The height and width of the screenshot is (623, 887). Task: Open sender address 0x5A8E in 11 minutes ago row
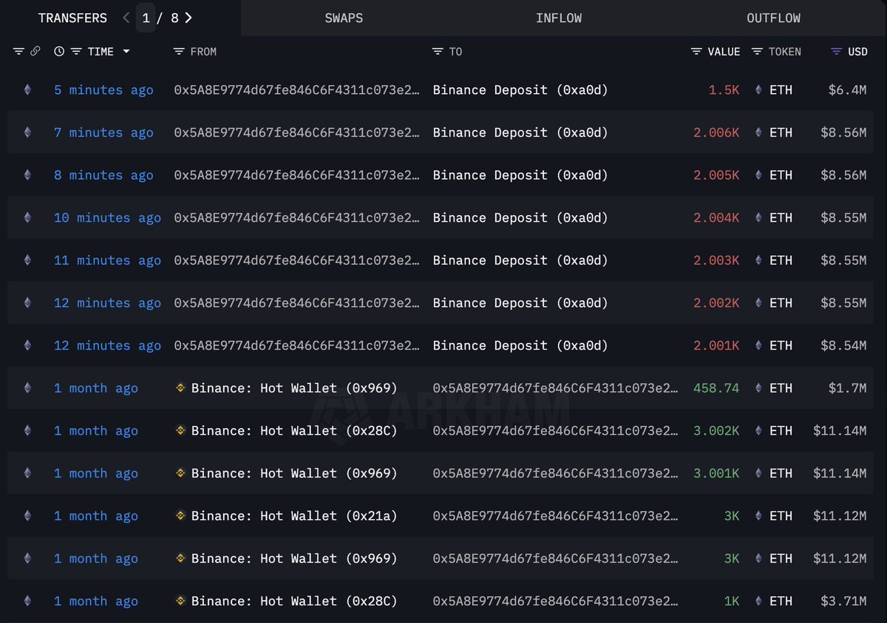tap(297, 261)
